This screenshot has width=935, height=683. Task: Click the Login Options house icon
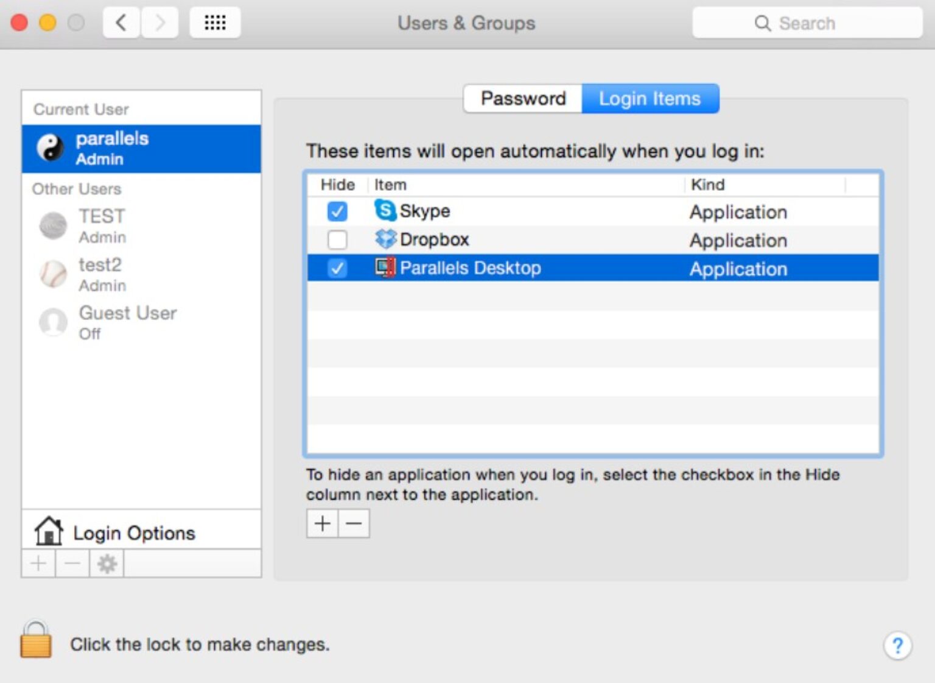tap(48, 531)
